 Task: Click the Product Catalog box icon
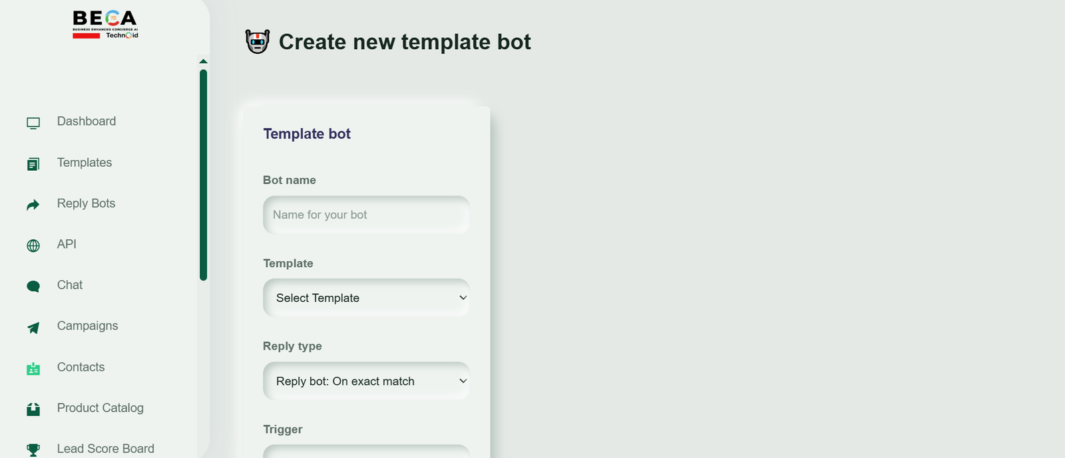click(x=33, y=409)
